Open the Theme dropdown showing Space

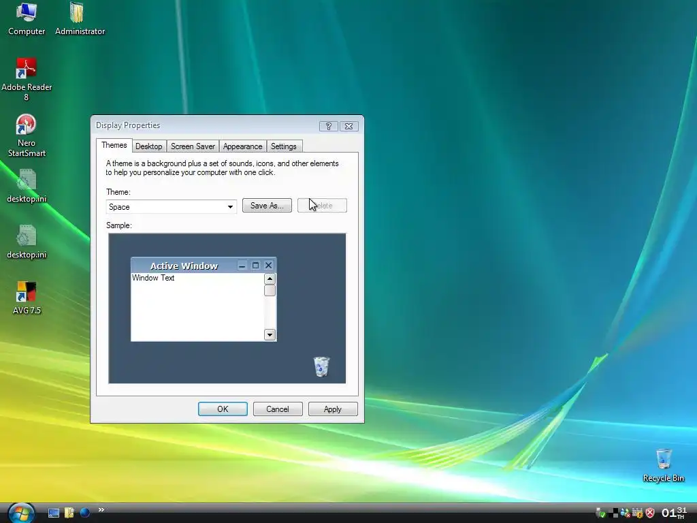click(171, 207)
